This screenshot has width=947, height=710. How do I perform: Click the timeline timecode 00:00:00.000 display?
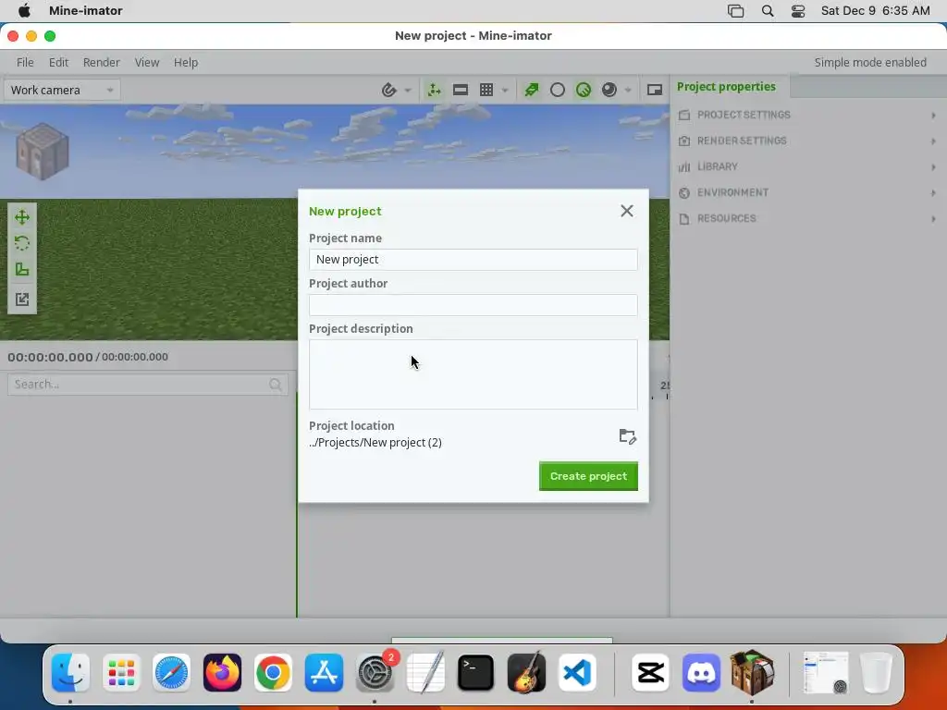(50, 357)
